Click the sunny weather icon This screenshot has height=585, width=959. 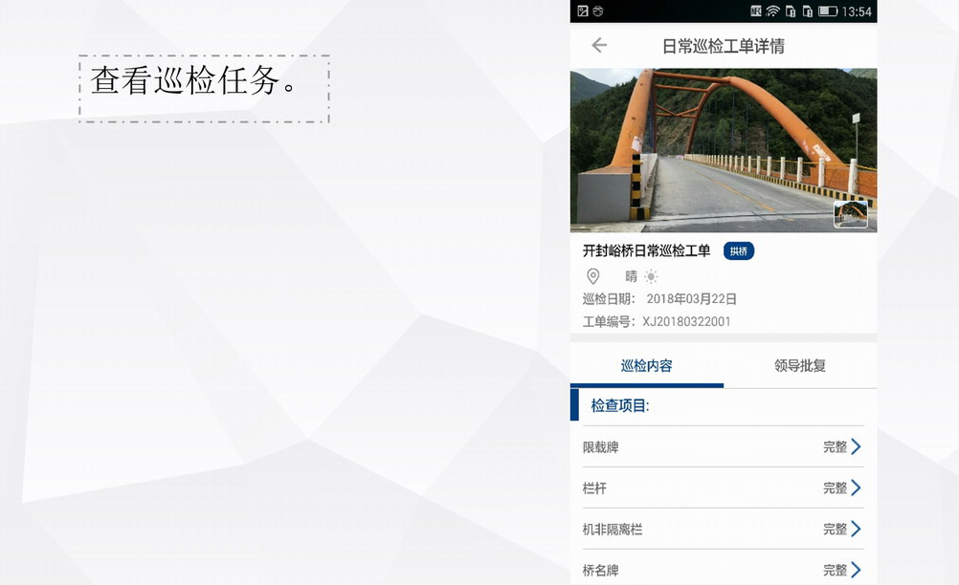coord(651,276)
